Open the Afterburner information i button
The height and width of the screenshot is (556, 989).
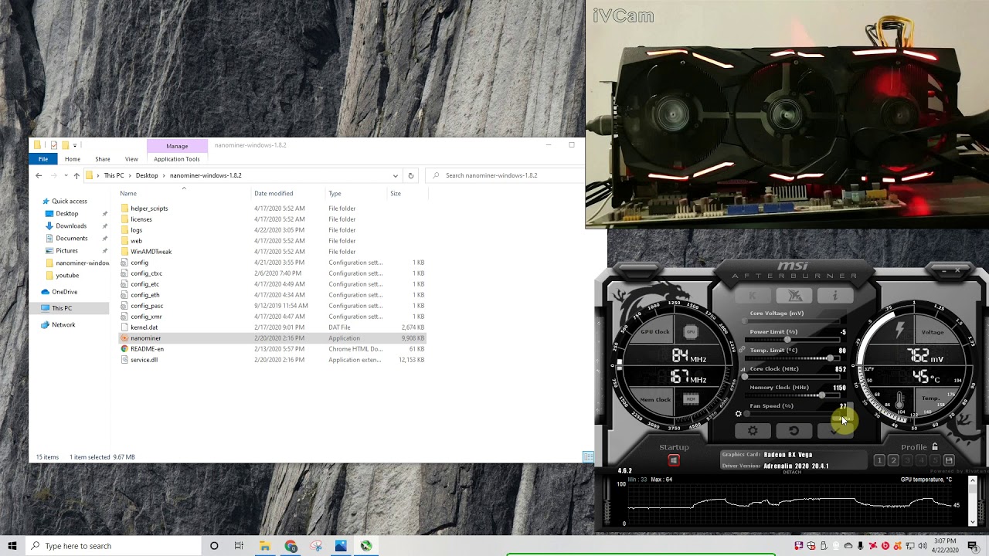coord(834,296)
